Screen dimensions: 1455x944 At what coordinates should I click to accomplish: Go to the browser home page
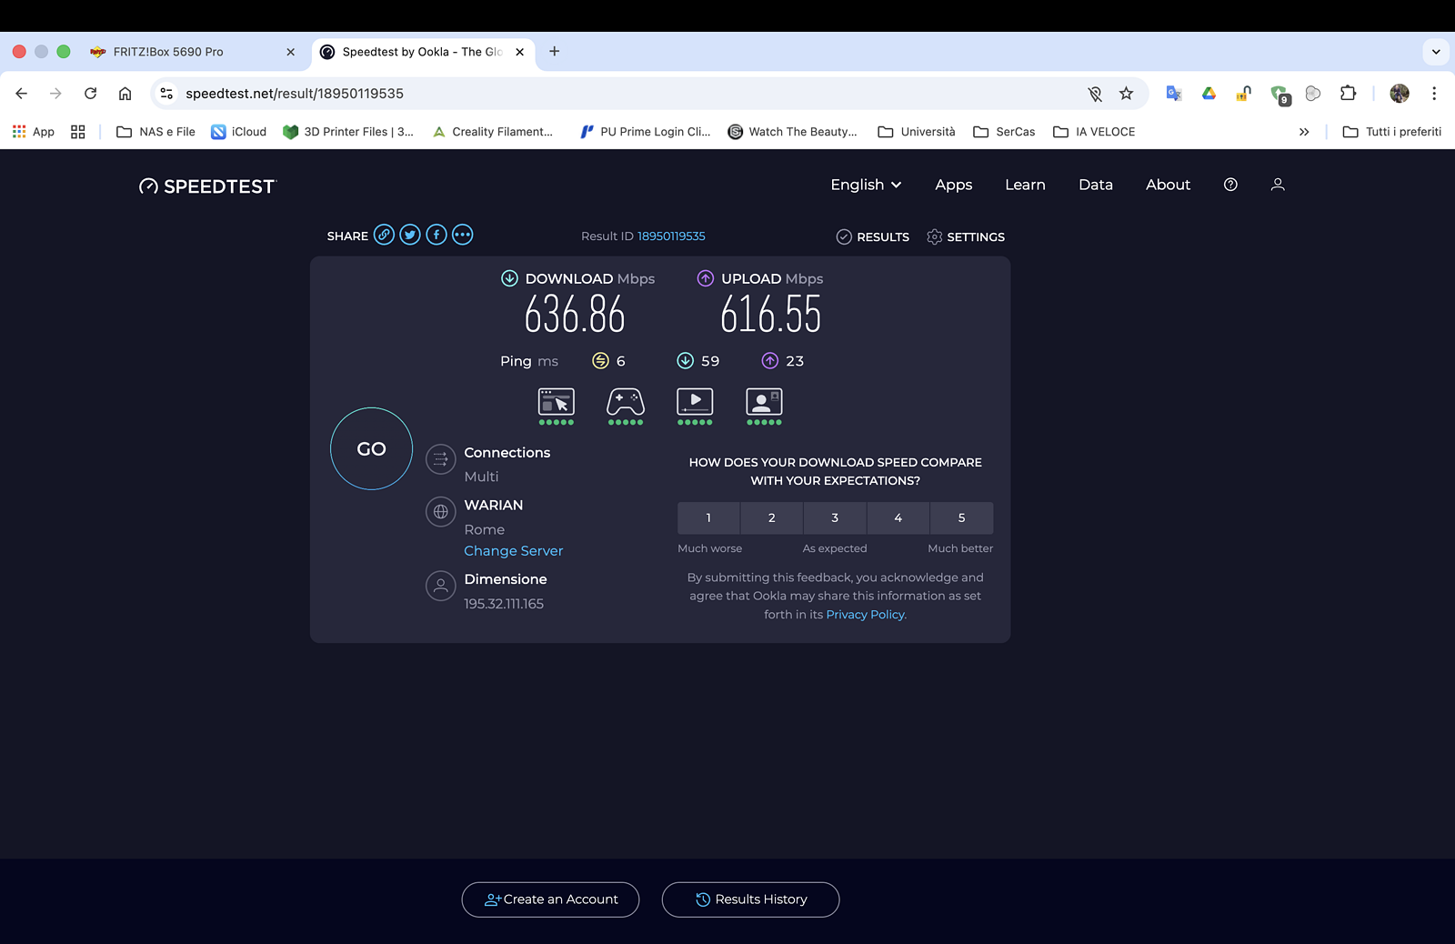tap(125, 93)
